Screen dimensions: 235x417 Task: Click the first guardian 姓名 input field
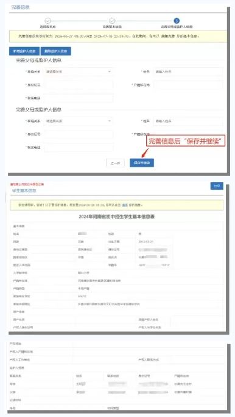tap(188, 71)
